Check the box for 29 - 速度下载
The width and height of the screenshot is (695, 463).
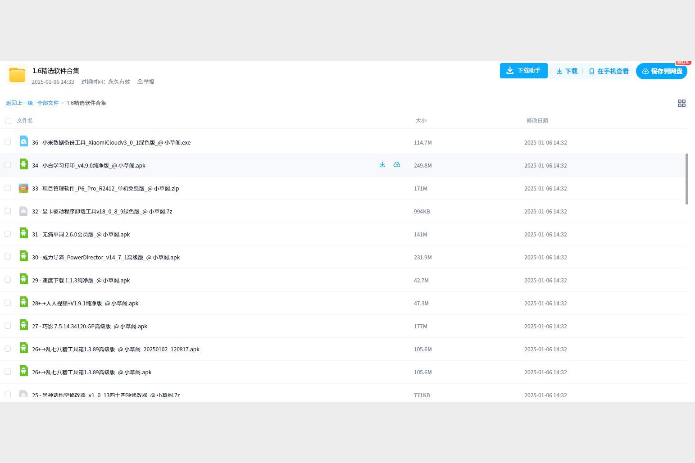coord(8,280)
